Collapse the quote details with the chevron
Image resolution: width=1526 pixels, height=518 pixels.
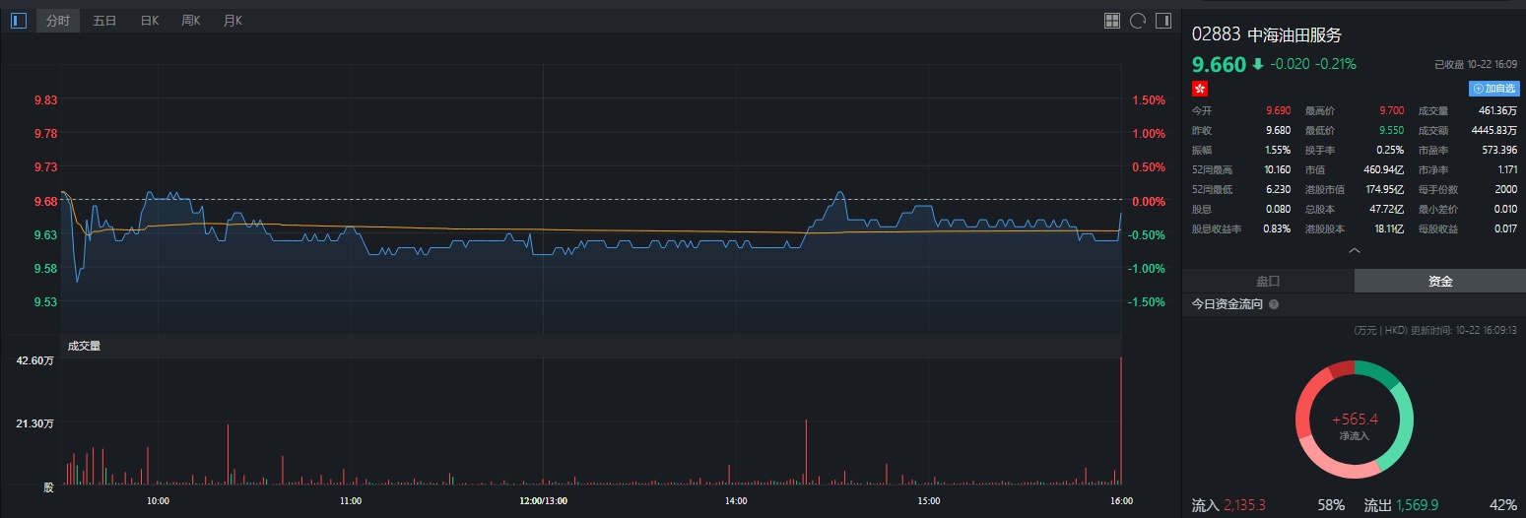point(1354,250)
